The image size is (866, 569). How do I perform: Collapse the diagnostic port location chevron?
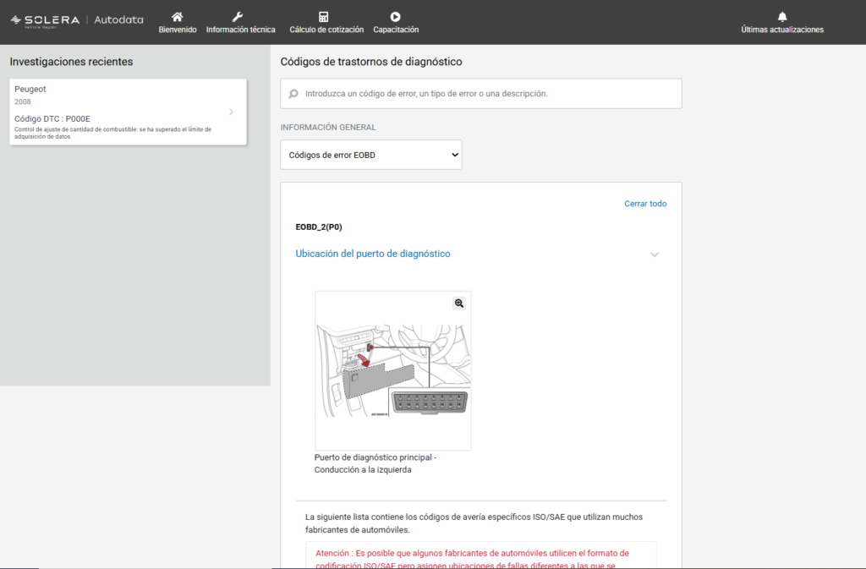[654, 254]
